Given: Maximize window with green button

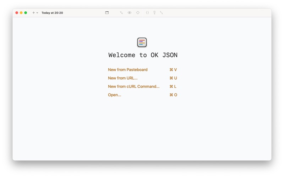Looking at the screenshot, I should tap(26, 13).
